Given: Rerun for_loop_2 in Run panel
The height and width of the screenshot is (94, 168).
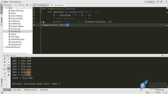Looking at the screenshot, I should click(x=5, y=59).
